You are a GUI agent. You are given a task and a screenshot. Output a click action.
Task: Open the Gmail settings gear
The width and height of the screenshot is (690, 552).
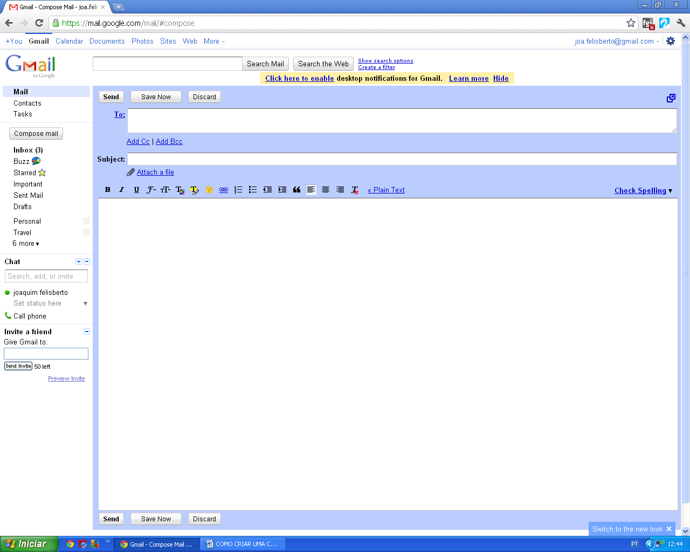[671, 41]
